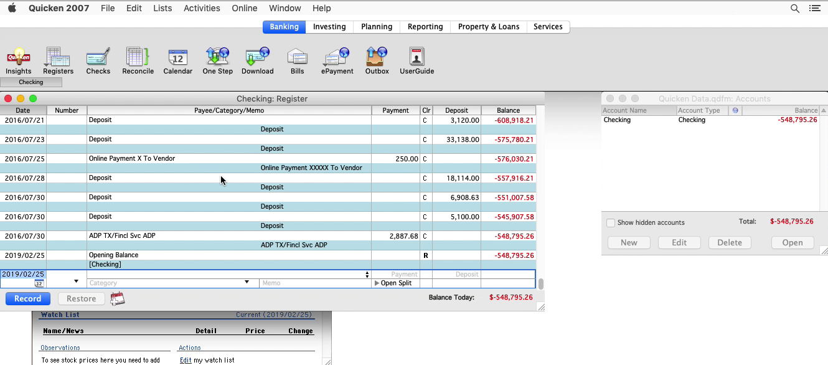Click the Download toolbar icon

pyautogui.click(x=257, y=61)
